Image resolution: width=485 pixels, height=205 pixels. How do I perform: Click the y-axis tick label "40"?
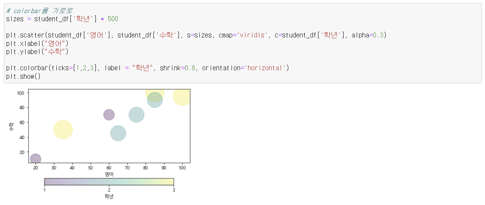[22, 137]
